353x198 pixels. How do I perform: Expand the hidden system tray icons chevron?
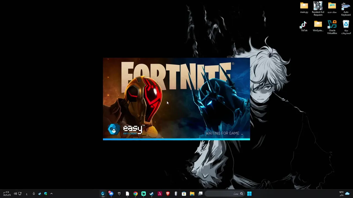(51, 194)
